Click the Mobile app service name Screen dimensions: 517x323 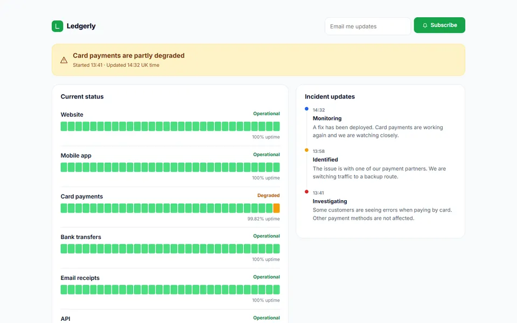(x=76, y=156)
